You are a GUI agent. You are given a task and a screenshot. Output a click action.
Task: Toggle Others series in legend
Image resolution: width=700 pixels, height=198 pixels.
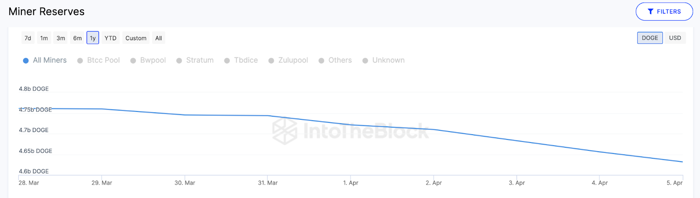(335, 60)
